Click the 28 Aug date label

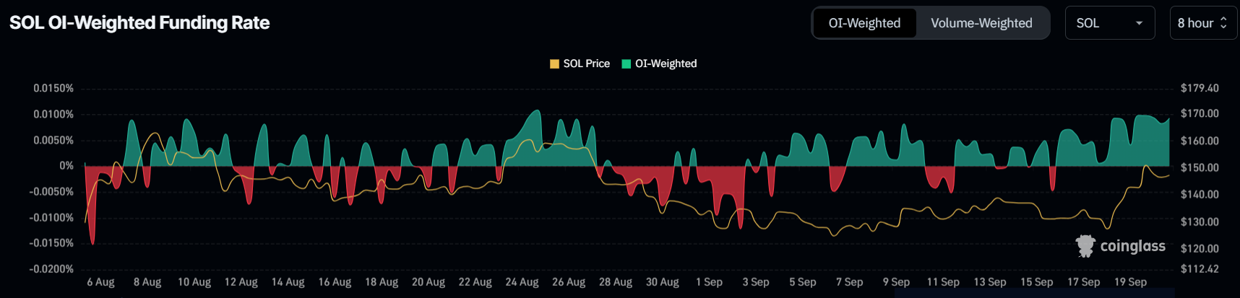[x=616, y=282]
